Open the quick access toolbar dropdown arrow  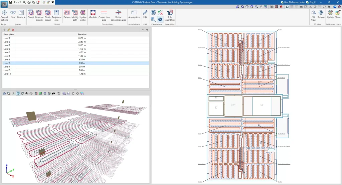click(x=53, y=2)
